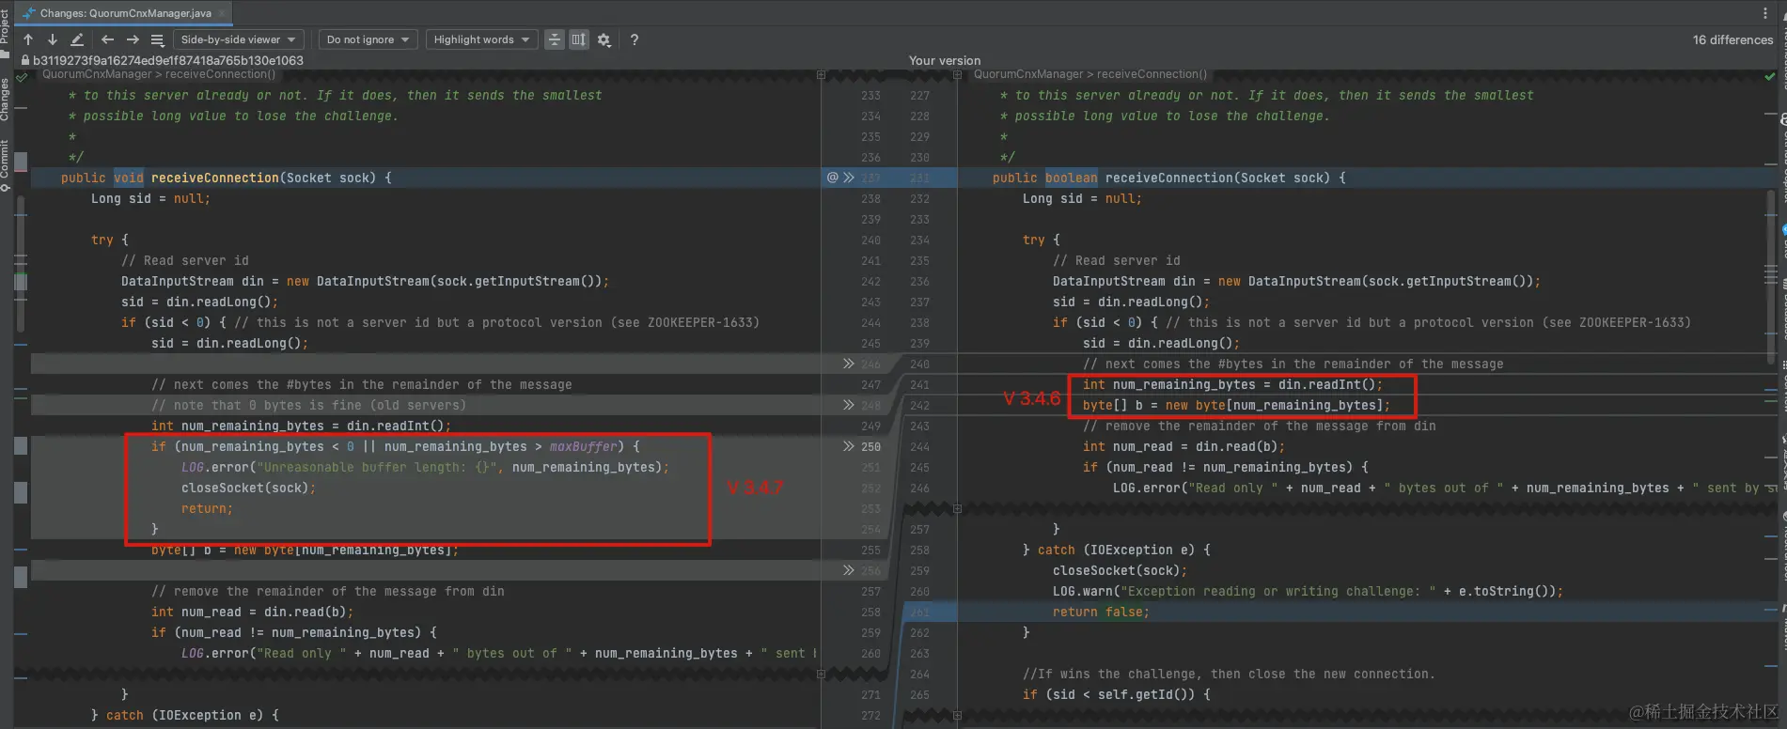This screenshot has height=729, width=1787.
Task: Expand folded region above left line 271
Action: [821, 674]
